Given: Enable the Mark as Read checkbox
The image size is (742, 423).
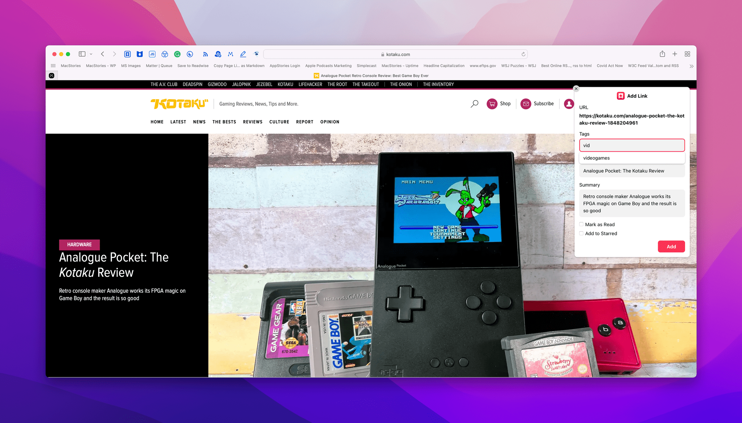Looking at the screenshot, I should (581, 224).
